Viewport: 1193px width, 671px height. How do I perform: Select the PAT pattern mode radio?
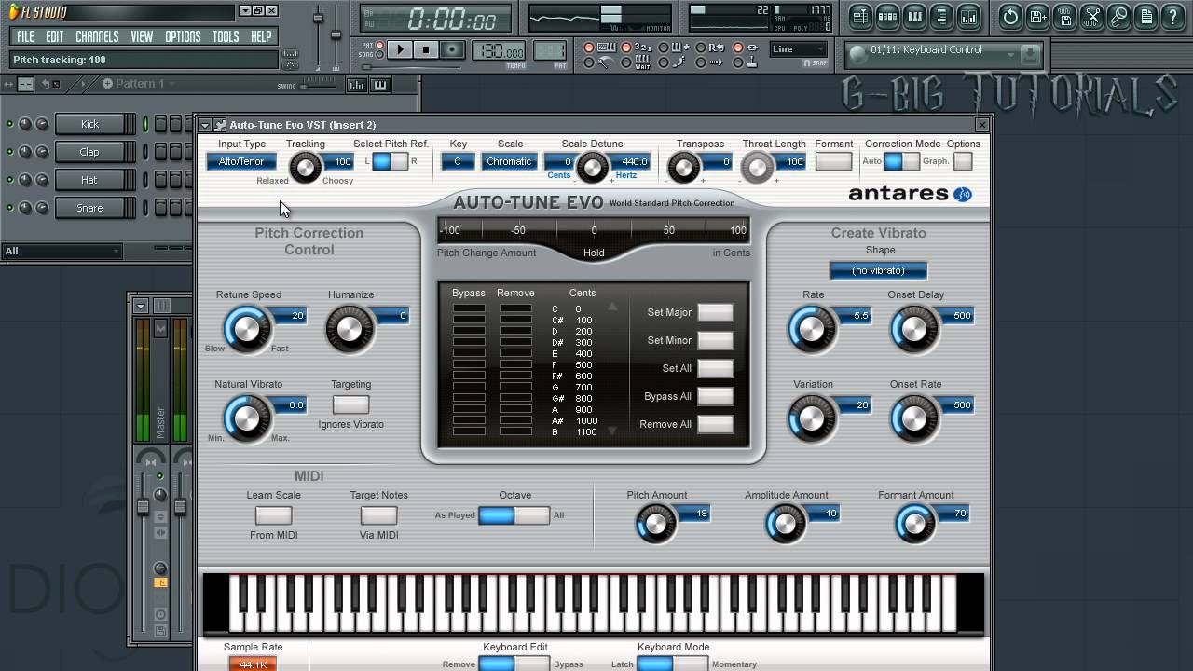[x=379, y=45]
